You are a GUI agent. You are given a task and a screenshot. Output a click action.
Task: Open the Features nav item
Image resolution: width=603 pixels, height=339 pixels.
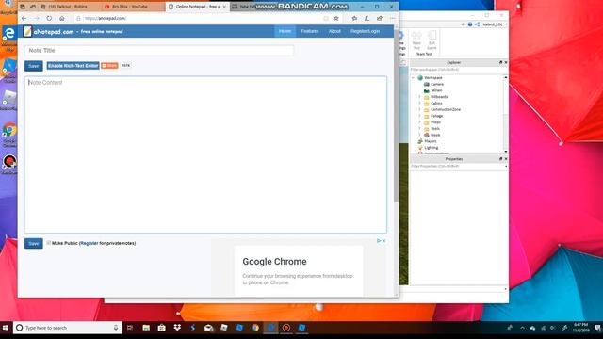[x=310, y=31]
